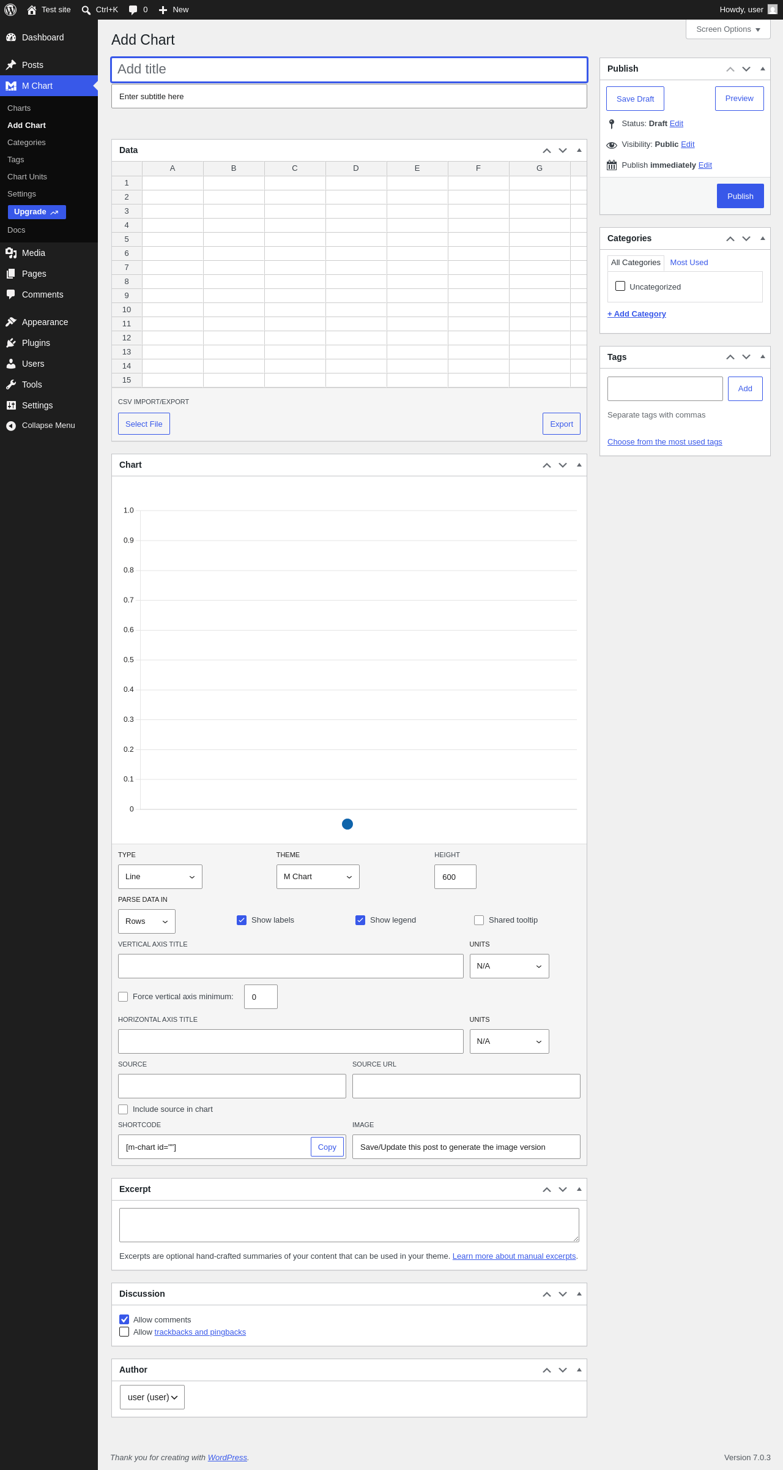
Task: Move Tags panel down
Action: pyautogui.click(x=746, y=357)
